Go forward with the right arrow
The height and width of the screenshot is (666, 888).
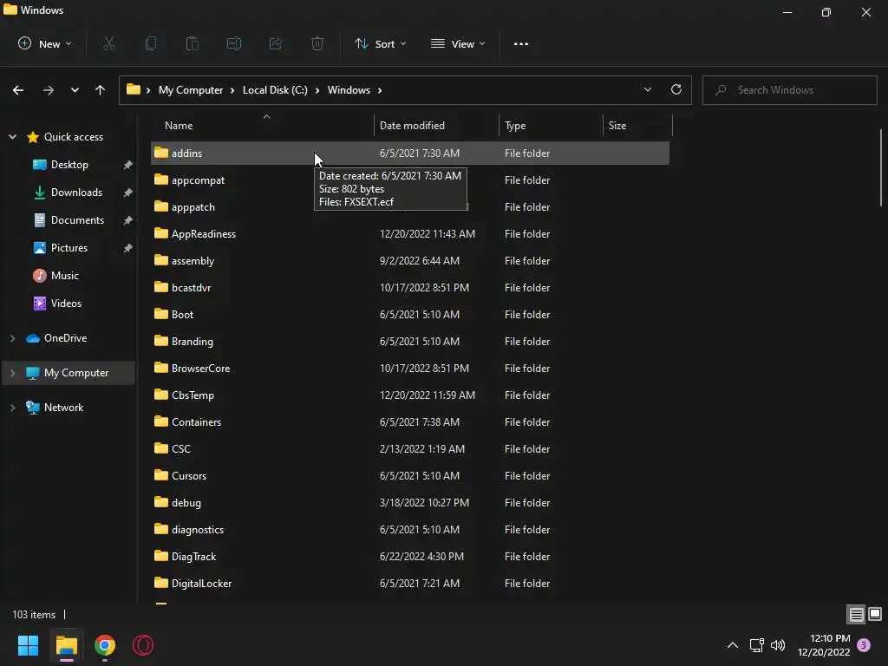coord(49,90)
